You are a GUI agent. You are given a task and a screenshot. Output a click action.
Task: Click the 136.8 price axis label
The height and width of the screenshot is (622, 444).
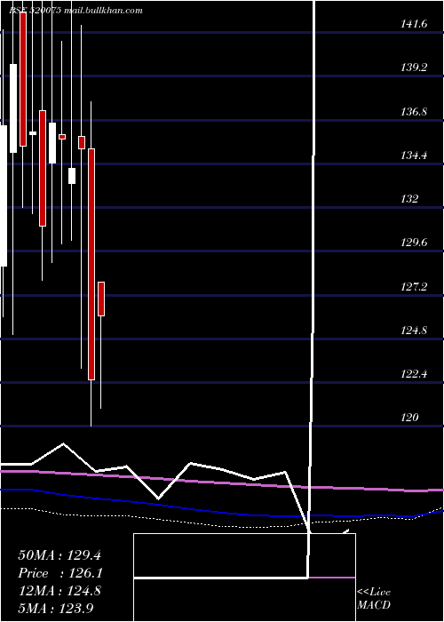pos(414,112)
